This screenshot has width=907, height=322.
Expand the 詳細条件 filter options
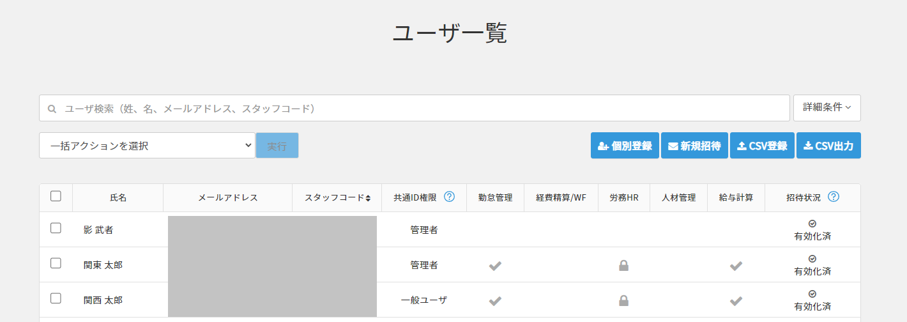(x=827, y=108)
